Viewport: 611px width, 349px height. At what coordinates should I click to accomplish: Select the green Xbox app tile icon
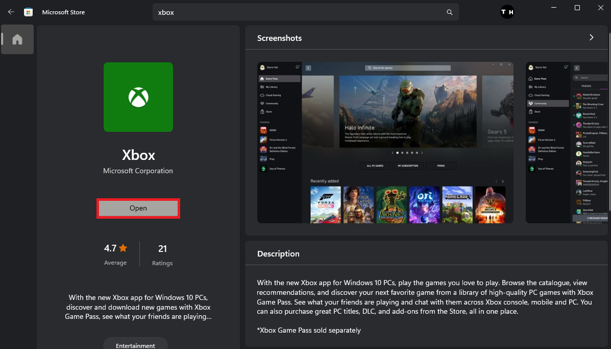coord(138,97)
